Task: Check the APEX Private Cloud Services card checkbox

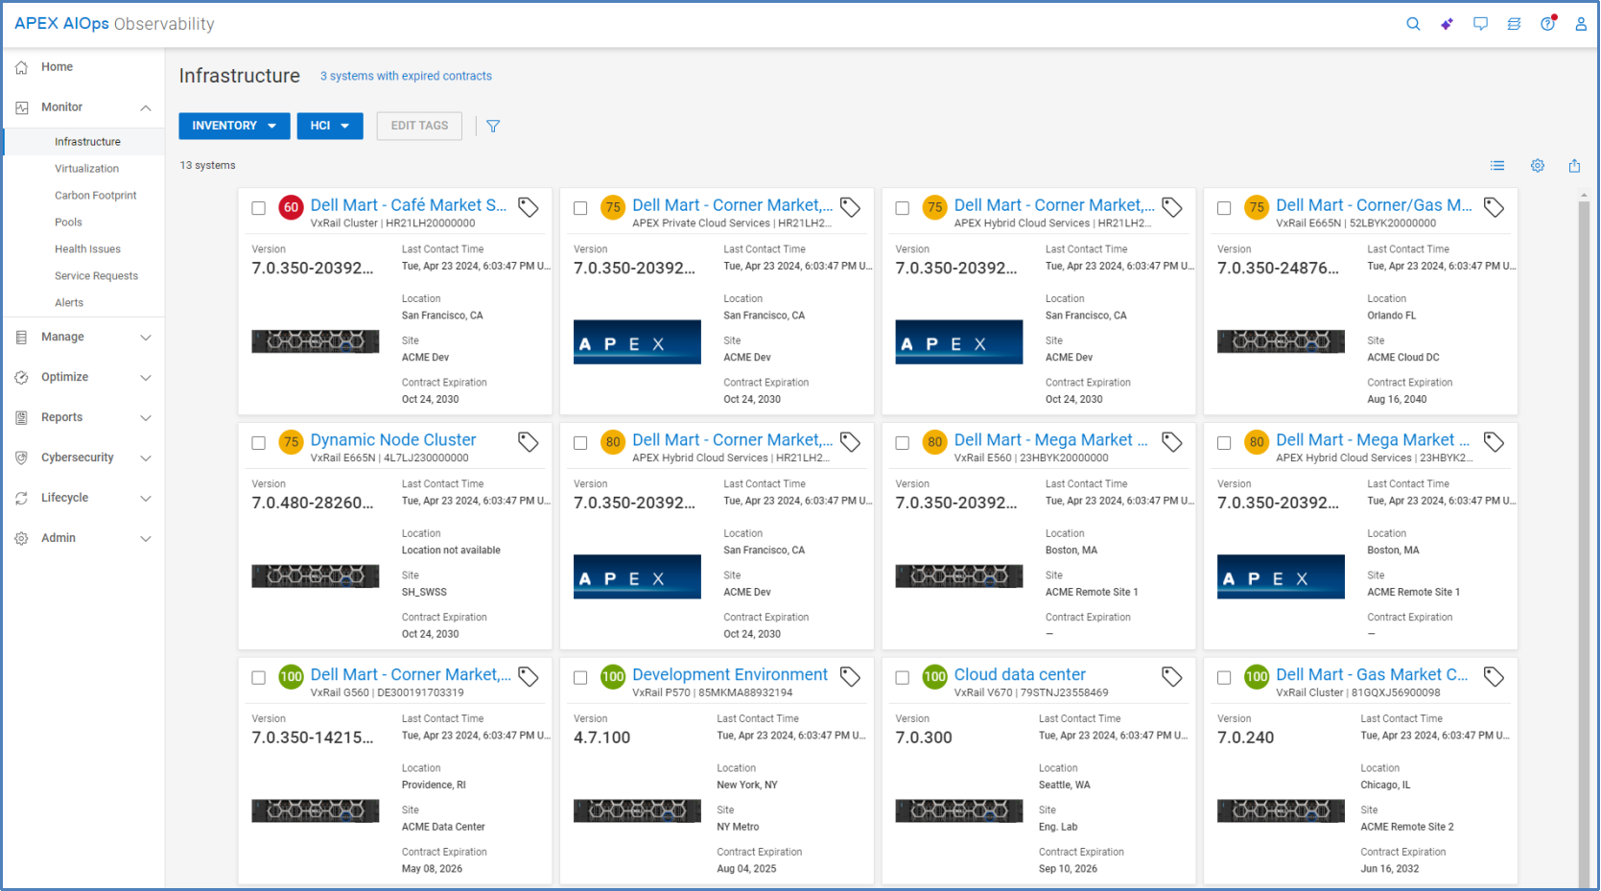Action: click(580, 208)
